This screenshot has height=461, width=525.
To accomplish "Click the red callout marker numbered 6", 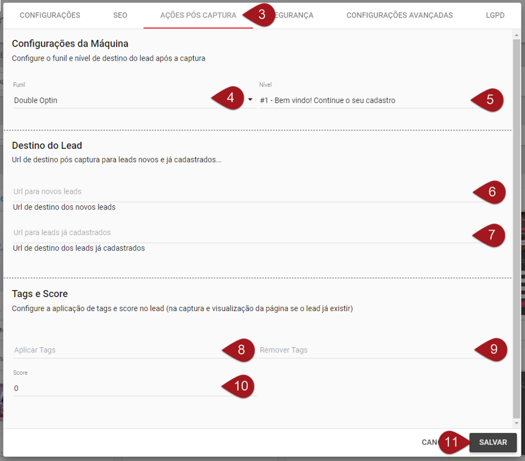I will tap(491, 191).
